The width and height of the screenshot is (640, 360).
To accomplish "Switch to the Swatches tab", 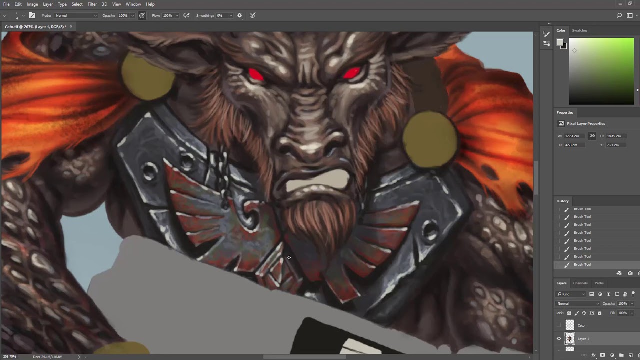I will (580, 31).
